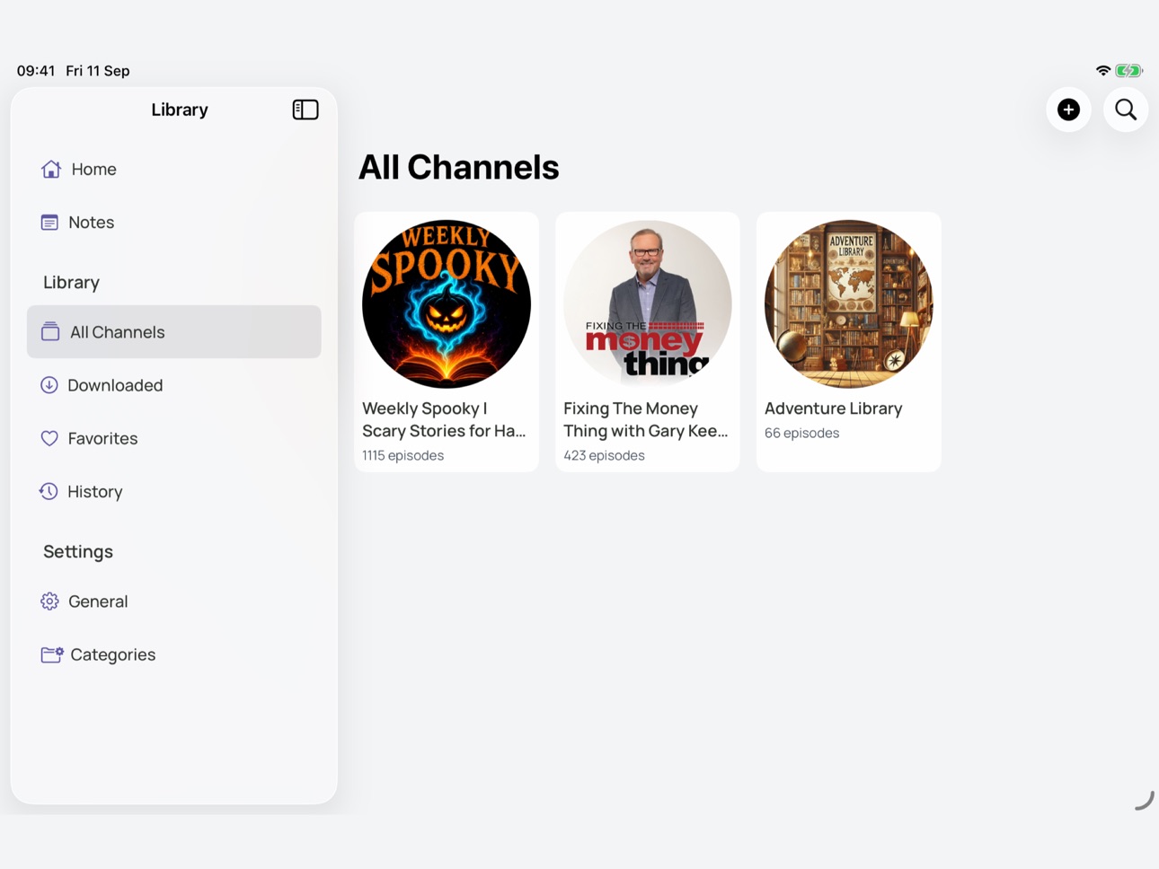Click the 'Settings' section header
1159x869 pixels.
click(x=78, y=551)
